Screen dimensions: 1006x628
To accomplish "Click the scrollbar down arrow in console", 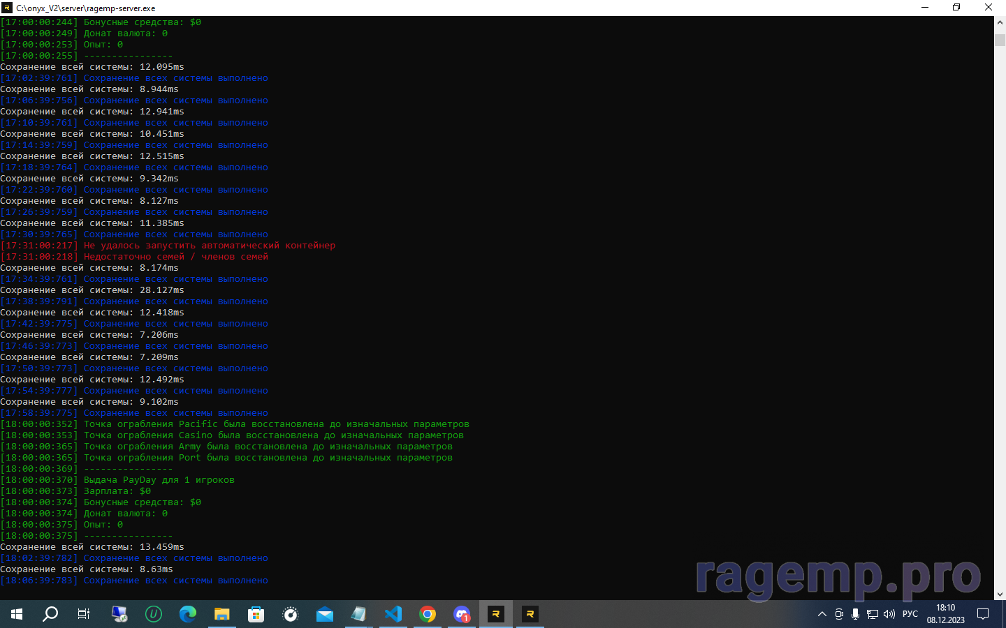I will point(1000,595).
